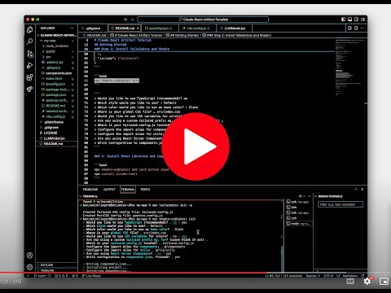Open the Extensions view in the activity bar

click(x=30, y=77)
